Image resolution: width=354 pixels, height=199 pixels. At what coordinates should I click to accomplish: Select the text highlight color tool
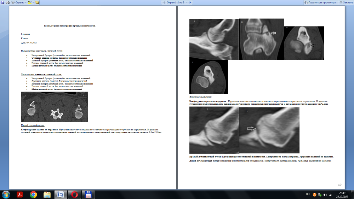[x=29, y=2]
